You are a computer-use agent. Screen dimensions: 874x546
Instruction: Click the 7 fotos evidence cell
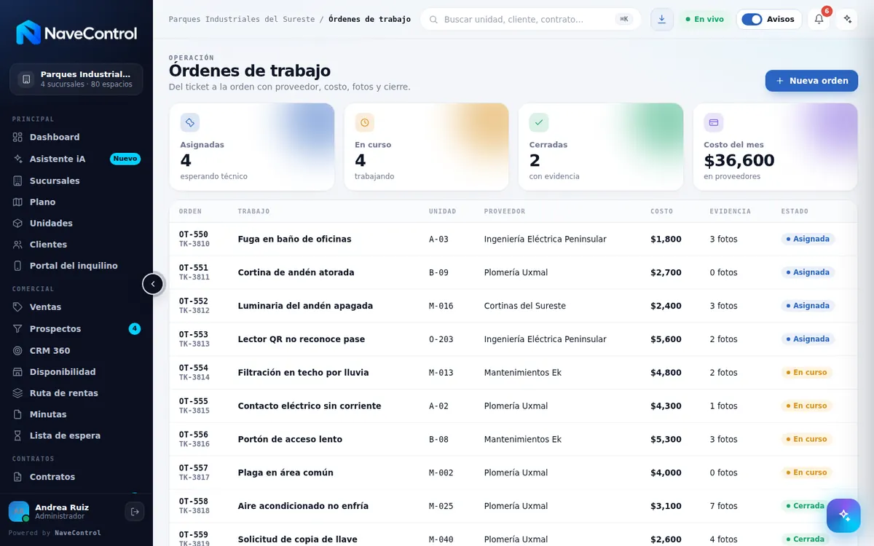pyautogui.click(x=724, y=506)
